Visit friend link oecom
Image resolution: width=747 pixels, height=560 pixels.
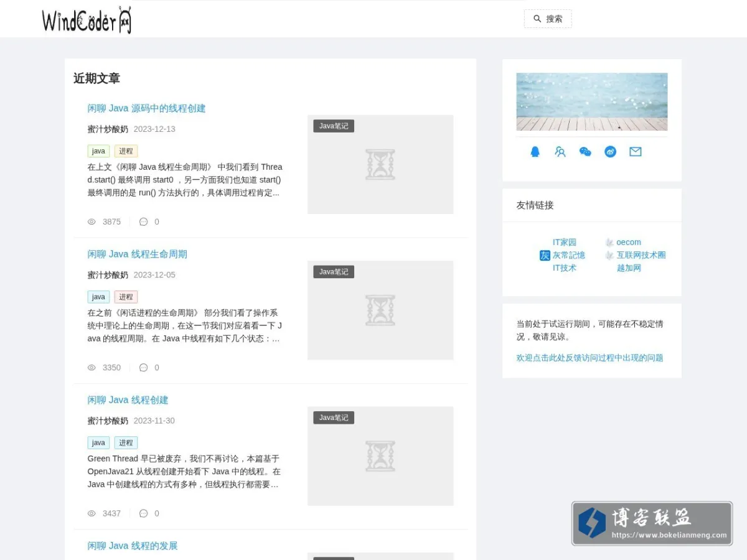[x=629, y=243]
